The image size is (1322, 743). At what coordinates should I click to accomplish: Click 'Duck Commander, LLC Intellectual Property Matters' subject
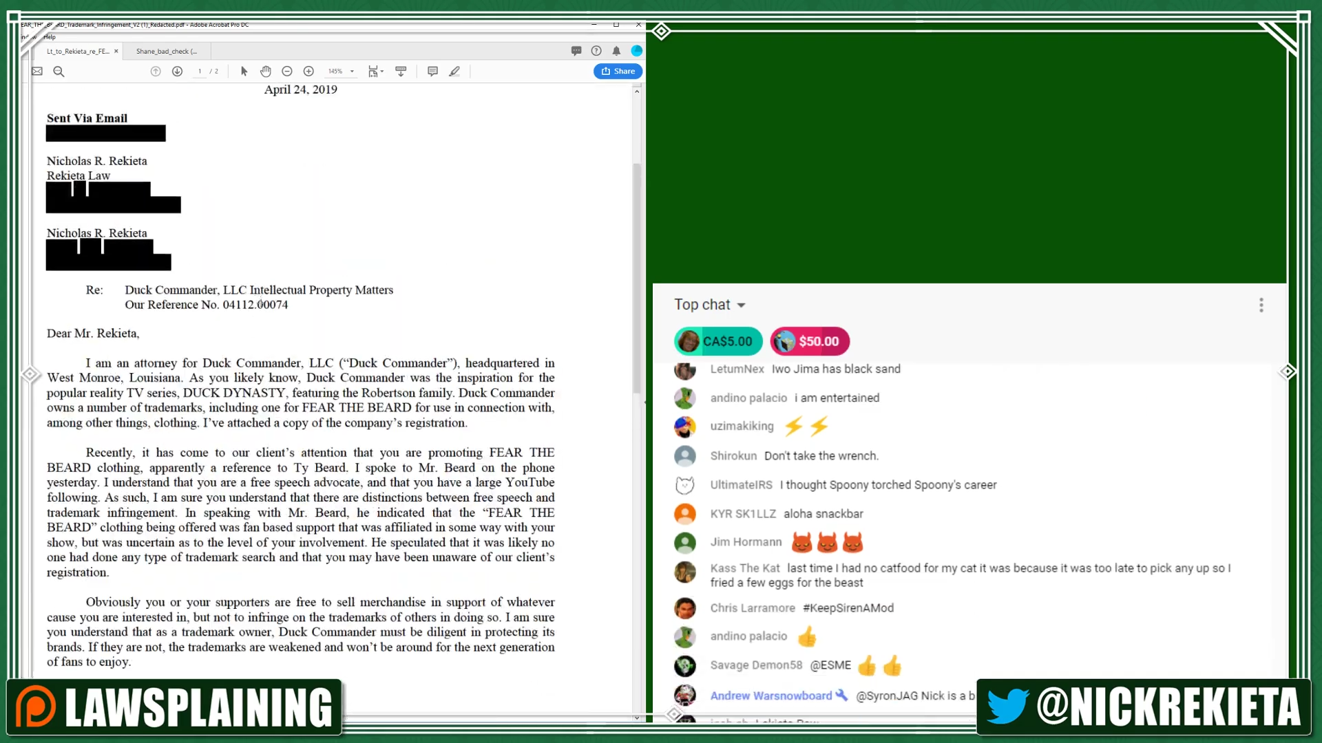pos(259,290)
